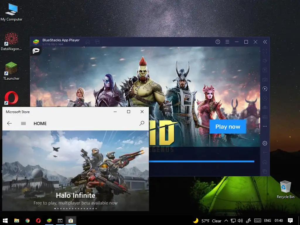The image size is (300, 225).
Task: Switch to Microsoft Store in taskbar
Action: pyautogui.click(x=71, y=221)
